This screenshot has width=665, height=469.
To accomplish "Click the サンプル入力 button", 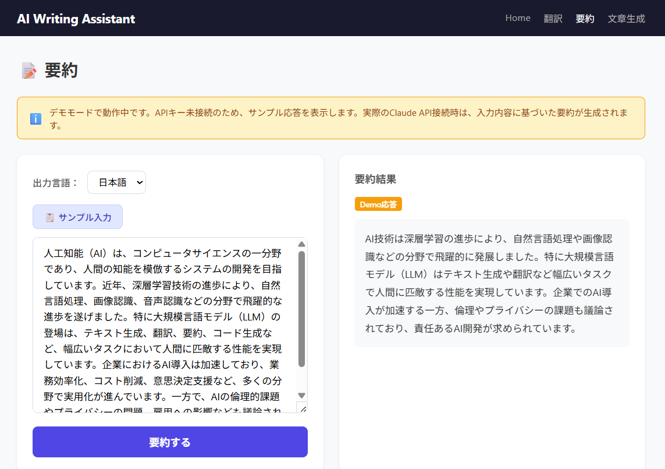I will pyautogui.click(x=77, y=217).
